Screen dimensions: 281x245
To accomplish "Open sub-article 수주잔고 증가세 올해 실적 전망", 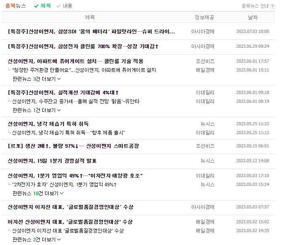I will pyautogui.click(x=76, y=101).
